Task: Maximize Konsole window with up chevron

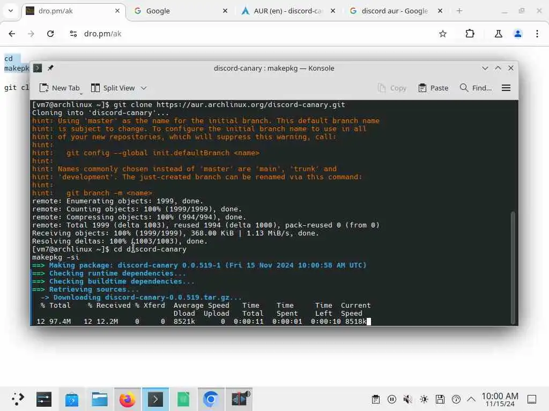Action: pyautogui.click(x=498, y=68)
